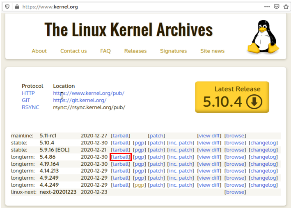Browse the linux-next next-20201223 tree
The image size is (291, 208).
(235, 192)
